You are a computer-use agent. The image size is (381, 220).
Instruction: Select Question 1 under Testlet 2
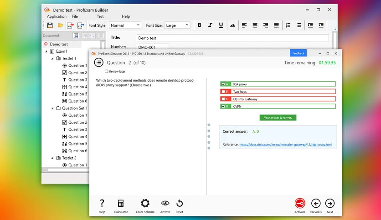[x=77, y=165]
